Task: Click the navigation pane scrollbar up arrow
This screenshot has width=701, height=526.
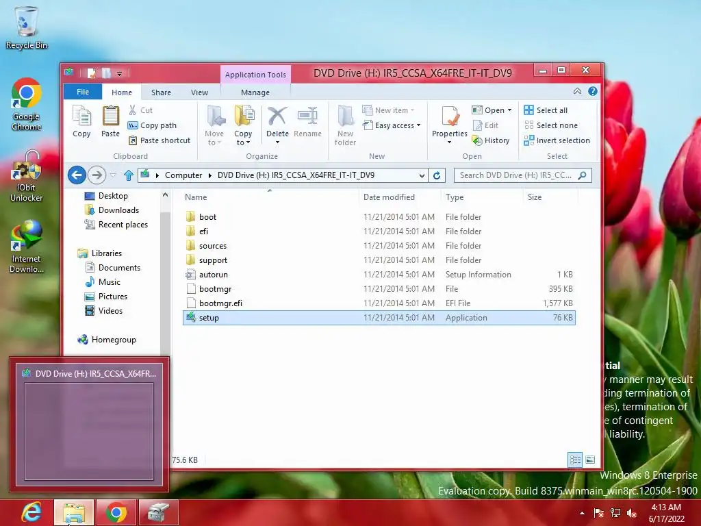Action: tap(165, 195)
